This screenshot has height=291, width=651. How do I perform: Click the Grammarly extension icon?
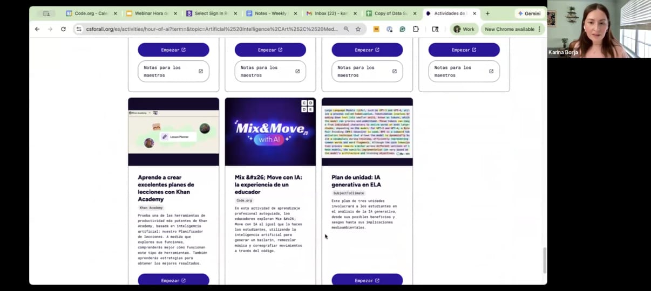tap(403, 29)
